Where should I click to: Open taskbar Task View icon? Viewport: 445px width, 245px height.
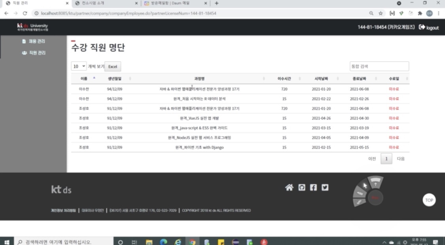coord(134,242)
